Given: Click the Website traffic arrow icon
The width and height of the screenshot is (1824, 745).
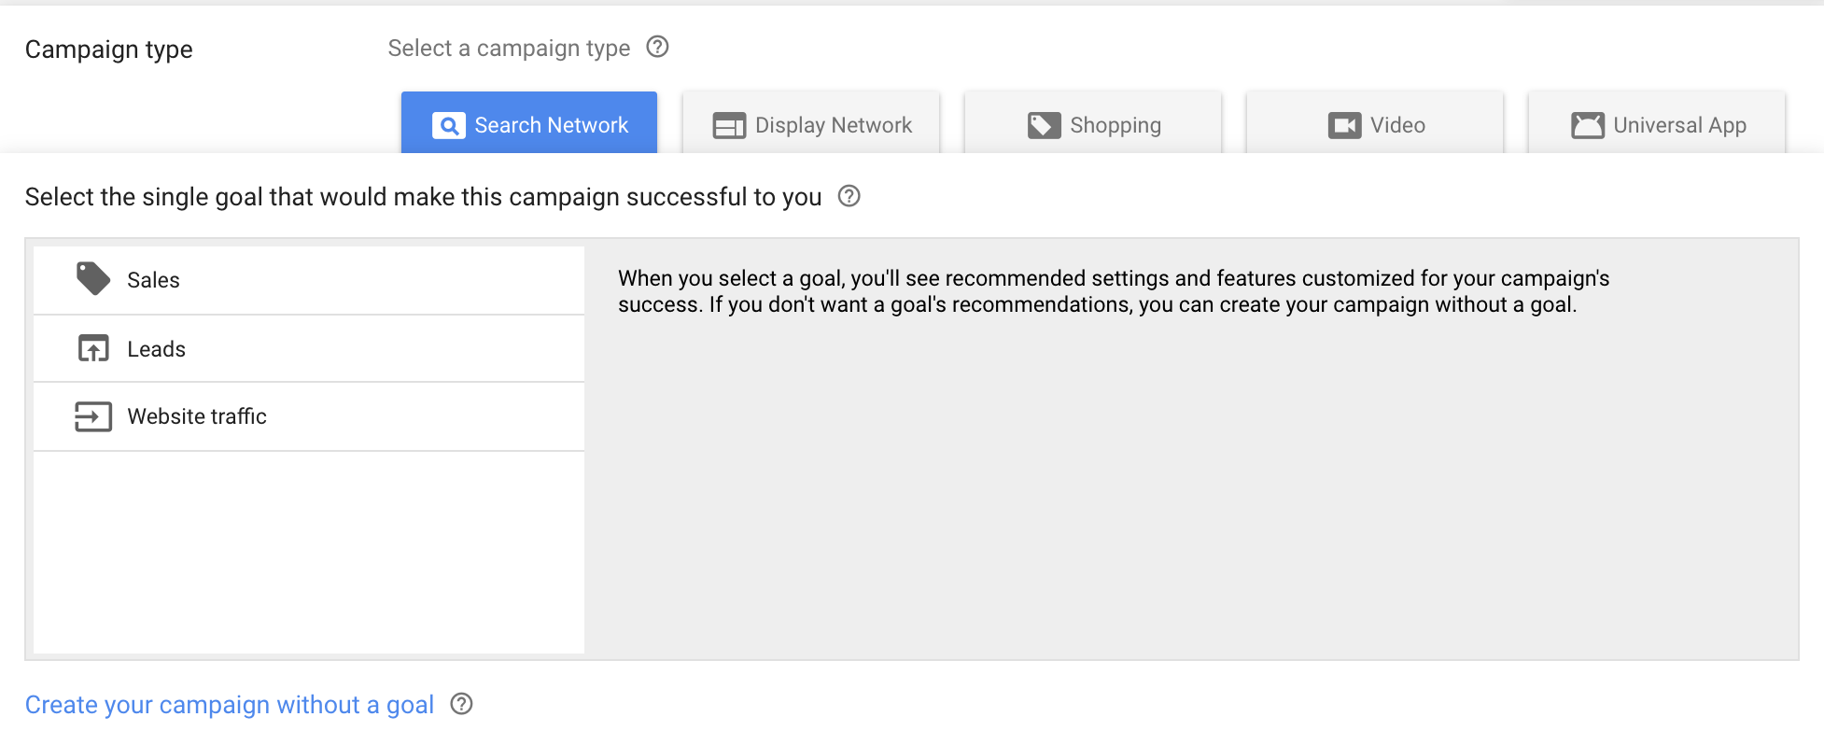Looking at the screenshot, I should click(x=93, y=416).
